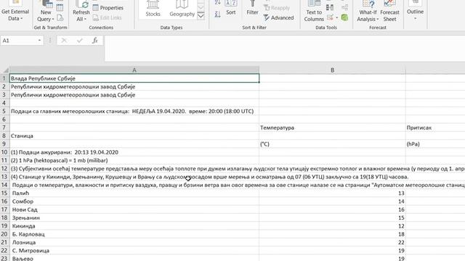This screenshot has width=465, height=261.
Task: Select column A header
Action: [x=134, y=70]
